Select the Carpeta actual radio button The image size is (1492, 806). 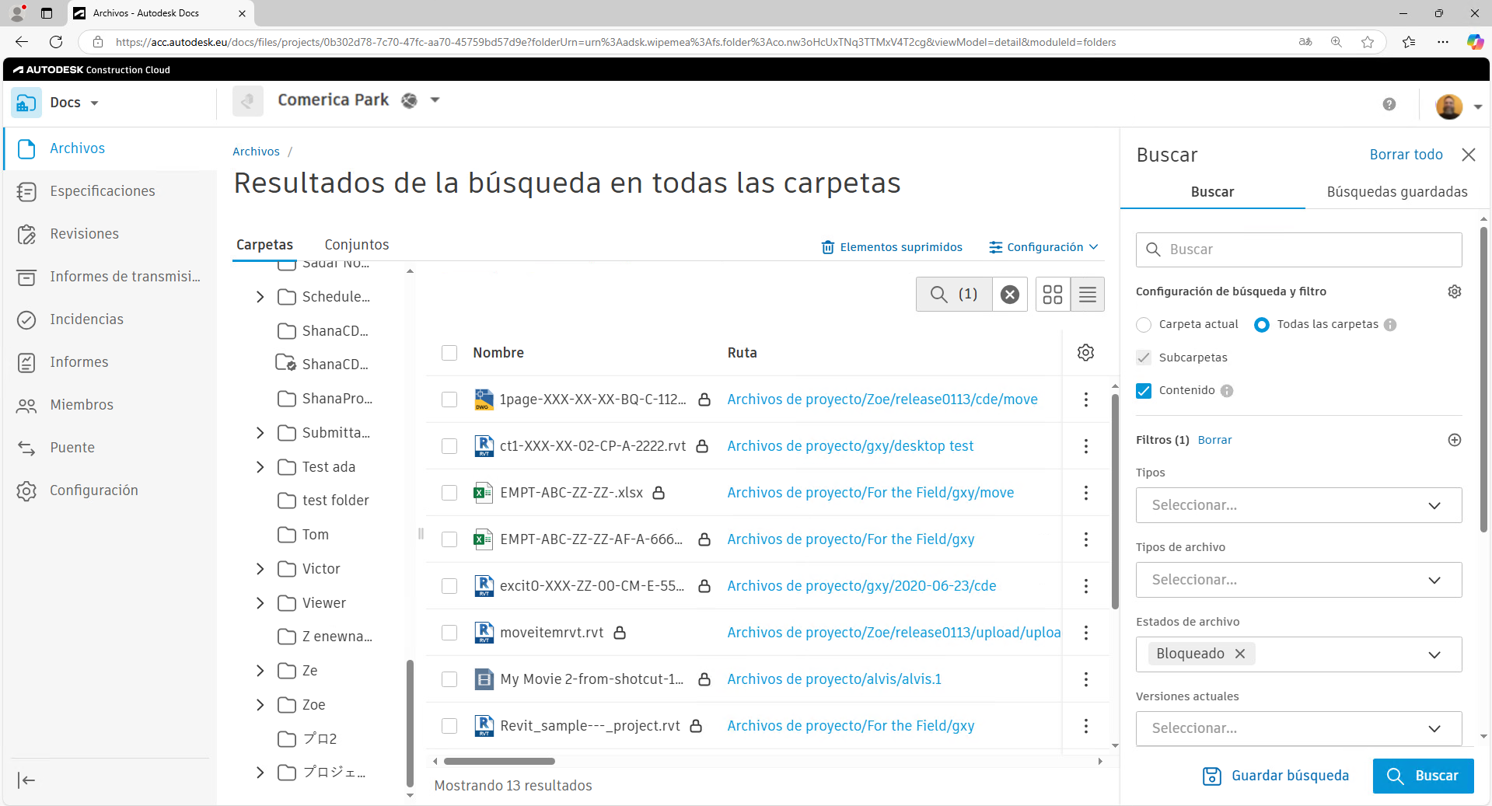coord(1144,325)
